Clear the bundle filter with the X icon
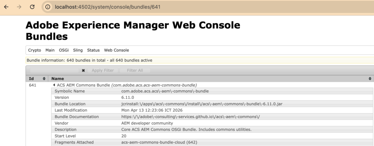374x146 pixels. pyautogui.click(x=83, y=70)
